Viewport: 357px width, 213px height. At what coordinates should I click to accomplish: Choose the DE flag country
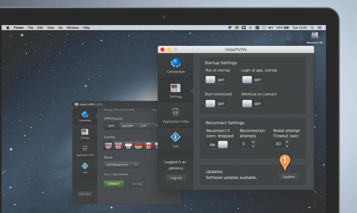pyautogui.click(x=139, y=145)
